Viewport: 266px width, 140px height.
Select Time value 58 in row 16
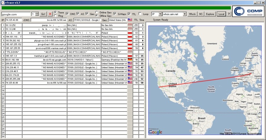coord(142,83)
